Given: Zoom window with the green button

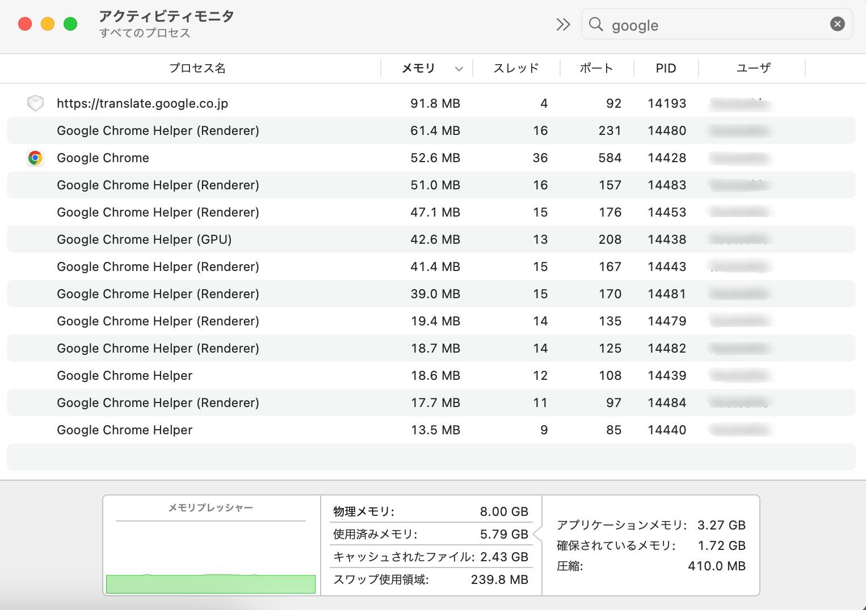Looking at the screenshot, I should (70, 24).
